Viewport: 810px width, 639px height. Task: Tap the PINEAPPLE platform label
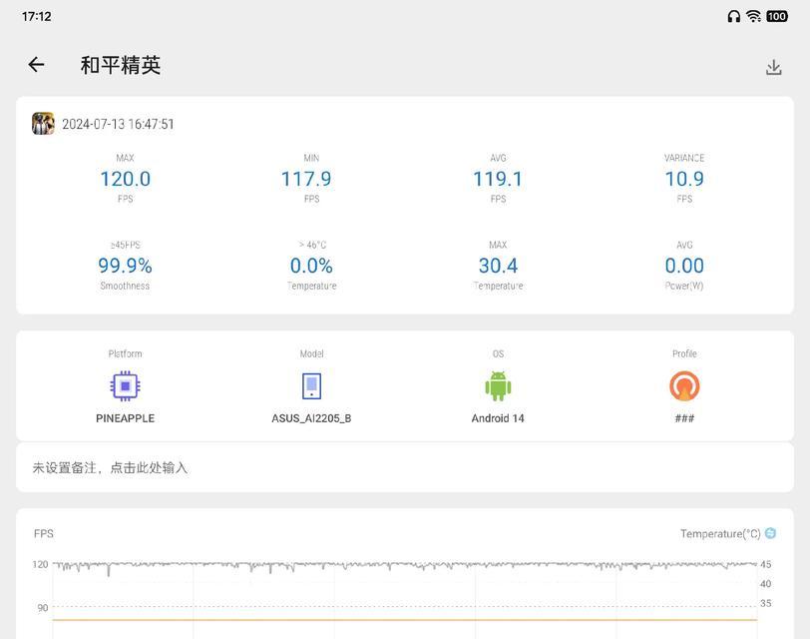(125, 418)
